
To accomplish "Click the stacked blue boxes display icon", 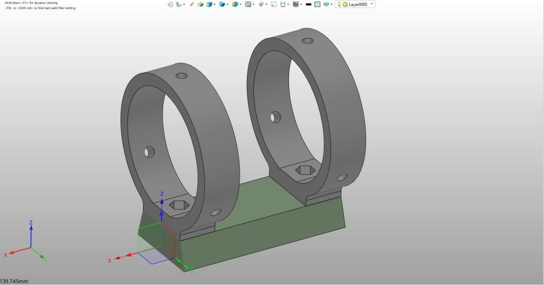I will coord(222,4).
